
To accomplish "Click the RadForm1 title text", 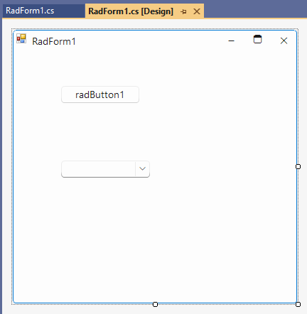I will [54, 41].
